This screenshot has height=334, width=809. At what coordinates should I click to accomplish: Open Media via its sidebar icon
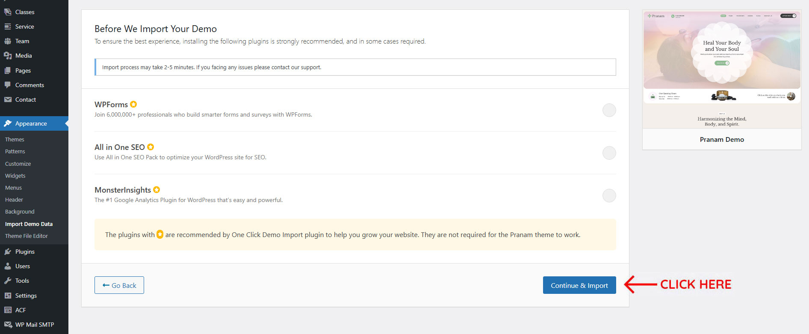(x=8, y=56)
